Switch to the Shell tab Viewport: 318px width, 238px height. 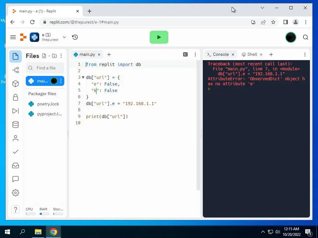click(x=252, y=55)
